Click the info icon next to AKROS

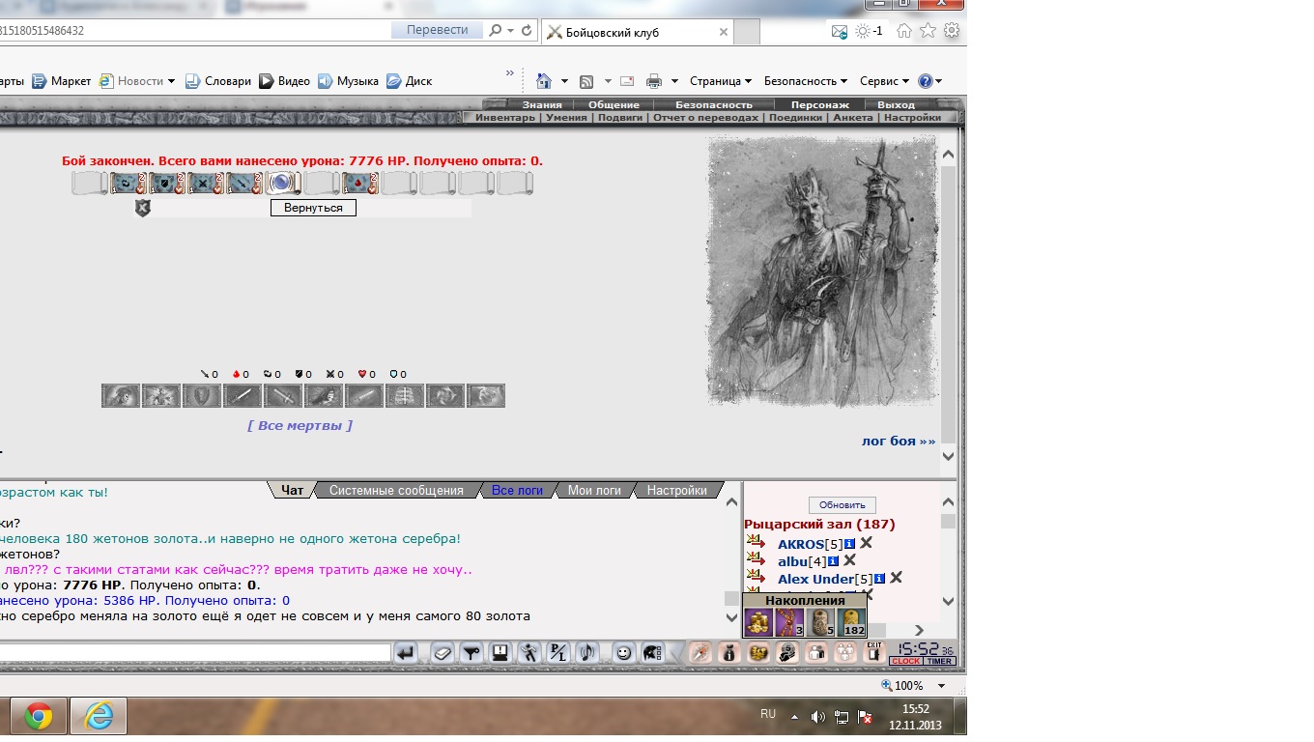tap(849, 544)
